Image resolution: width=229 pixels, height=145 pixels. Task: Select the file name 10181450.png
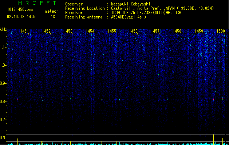coord(20,10)
